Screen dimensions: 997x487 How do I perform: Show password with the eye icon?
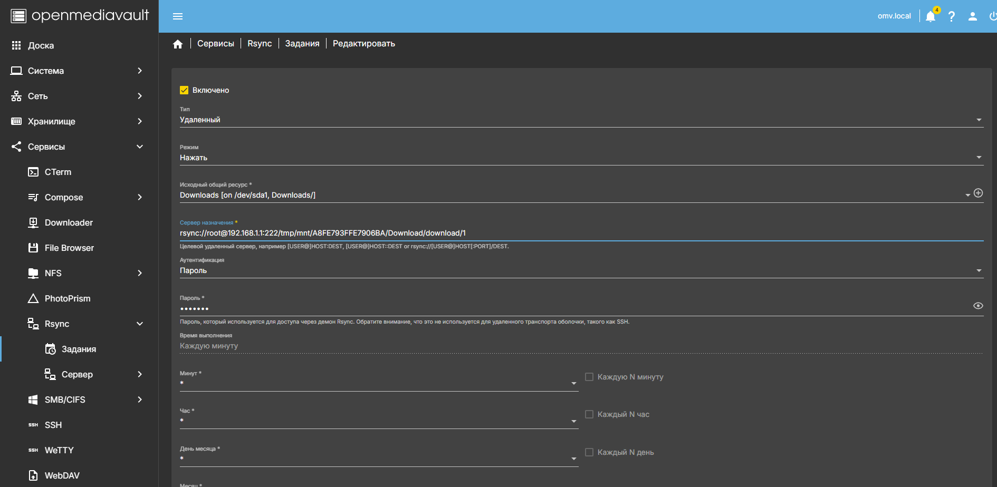[x=978, y=306]
